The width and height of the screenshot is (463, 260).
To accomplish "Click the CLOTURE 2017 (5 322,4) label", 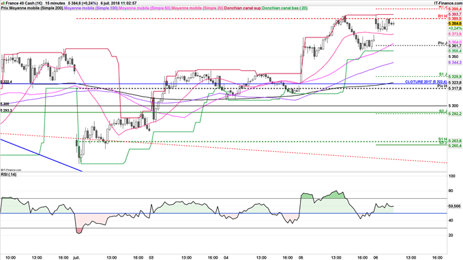I will pos(426,82).
